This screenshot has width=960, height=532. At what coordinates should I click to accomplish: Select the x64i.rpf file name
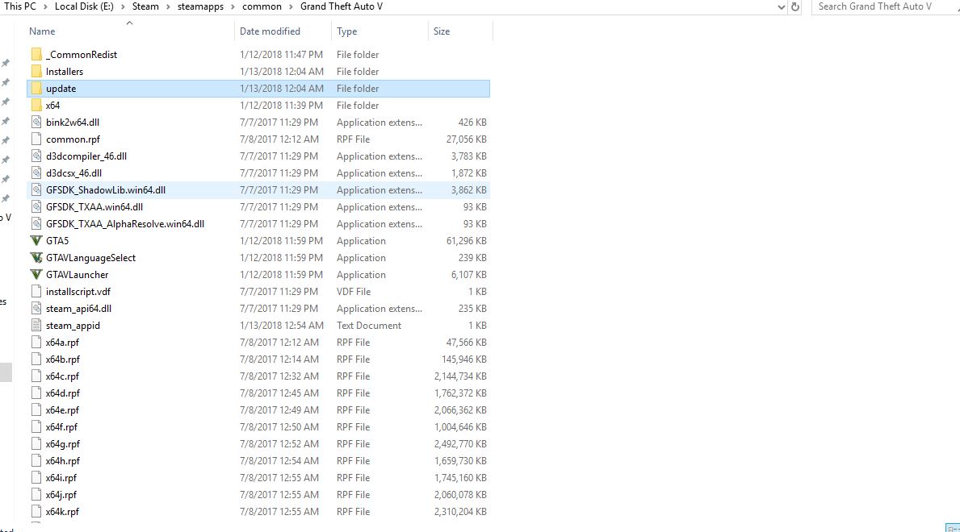61,478
